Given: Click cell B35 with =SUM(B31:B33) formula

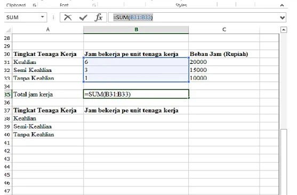Looking at the screenshot, I should point(136,94).
